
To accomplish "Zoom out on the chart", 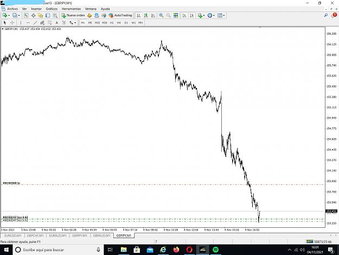I will 168,15.
